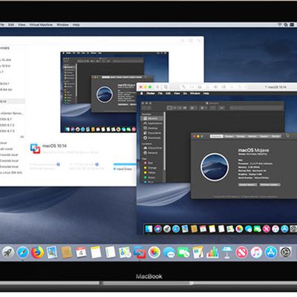
Task: Select Finder icon view button
Action: pos(169,108)
